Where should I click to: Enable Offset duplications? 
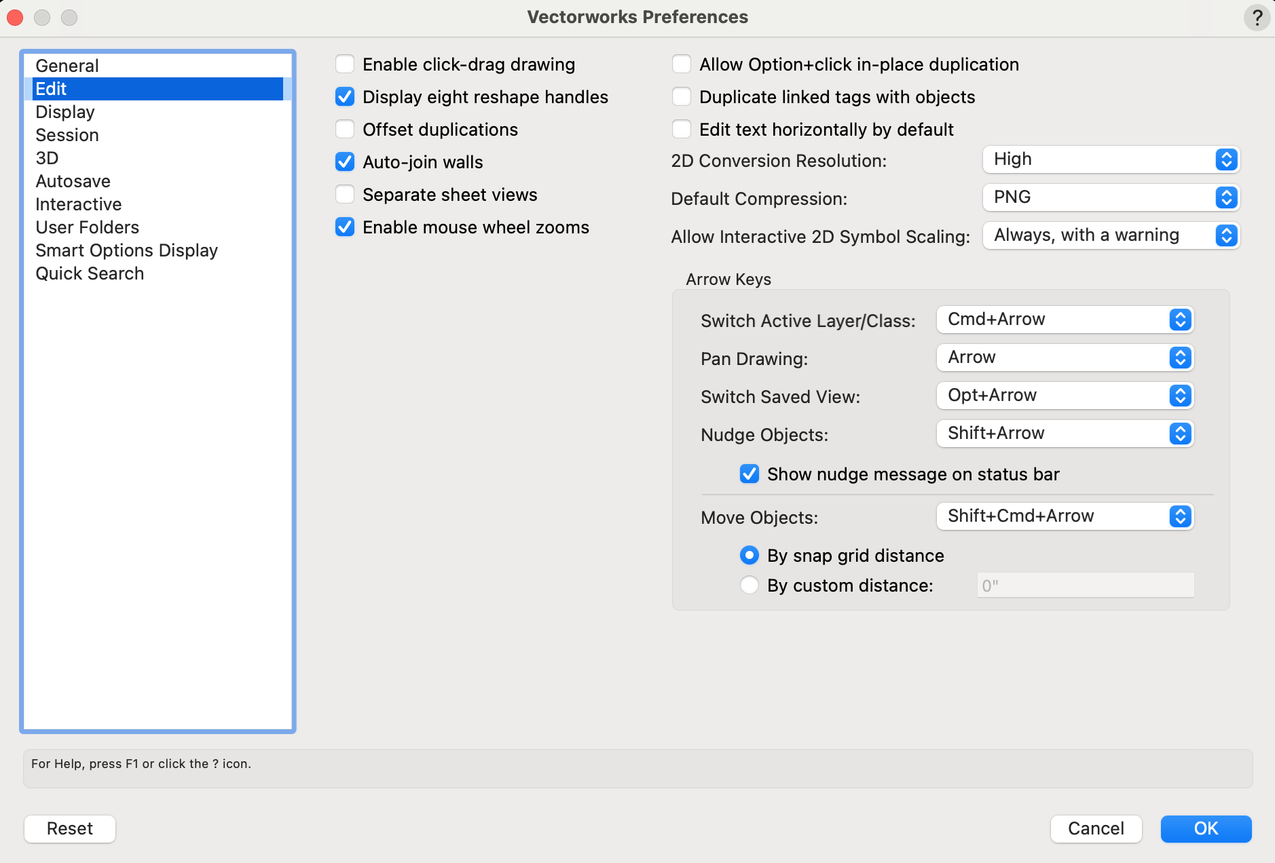point(345,129)
